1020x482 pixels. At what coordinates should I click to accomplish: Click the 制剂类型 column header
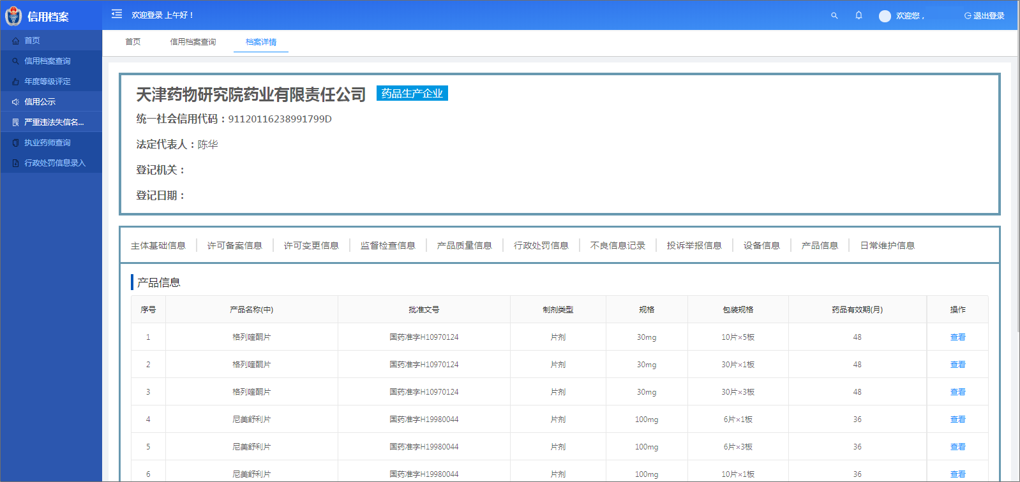click(x=558, y=310)
